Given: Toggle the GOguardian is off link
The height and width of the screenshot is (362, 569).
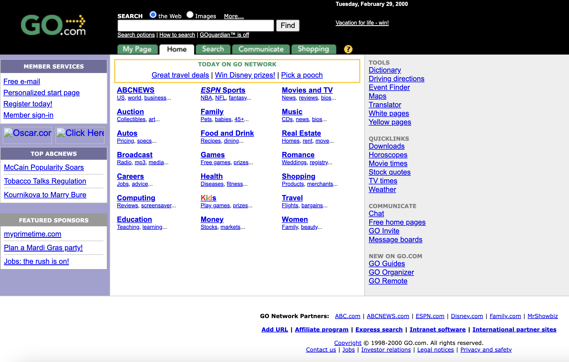Looking at the screenshot, I should (x=224, y=35).
